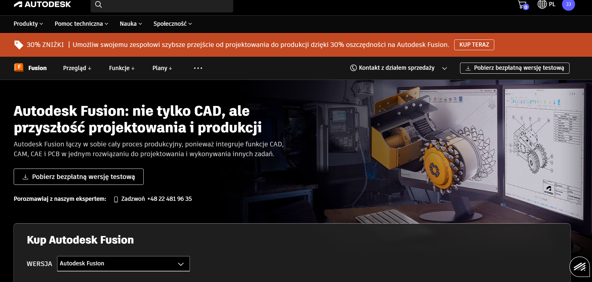Expand the Kontakt z działem sprzedaży chevron
Viewport: 592px width, 282px height.
coord(444,68)
